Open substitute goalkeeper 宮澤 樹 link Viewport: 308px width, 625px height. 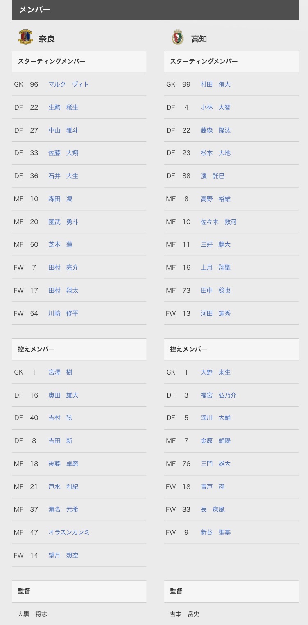pos(60,372)
